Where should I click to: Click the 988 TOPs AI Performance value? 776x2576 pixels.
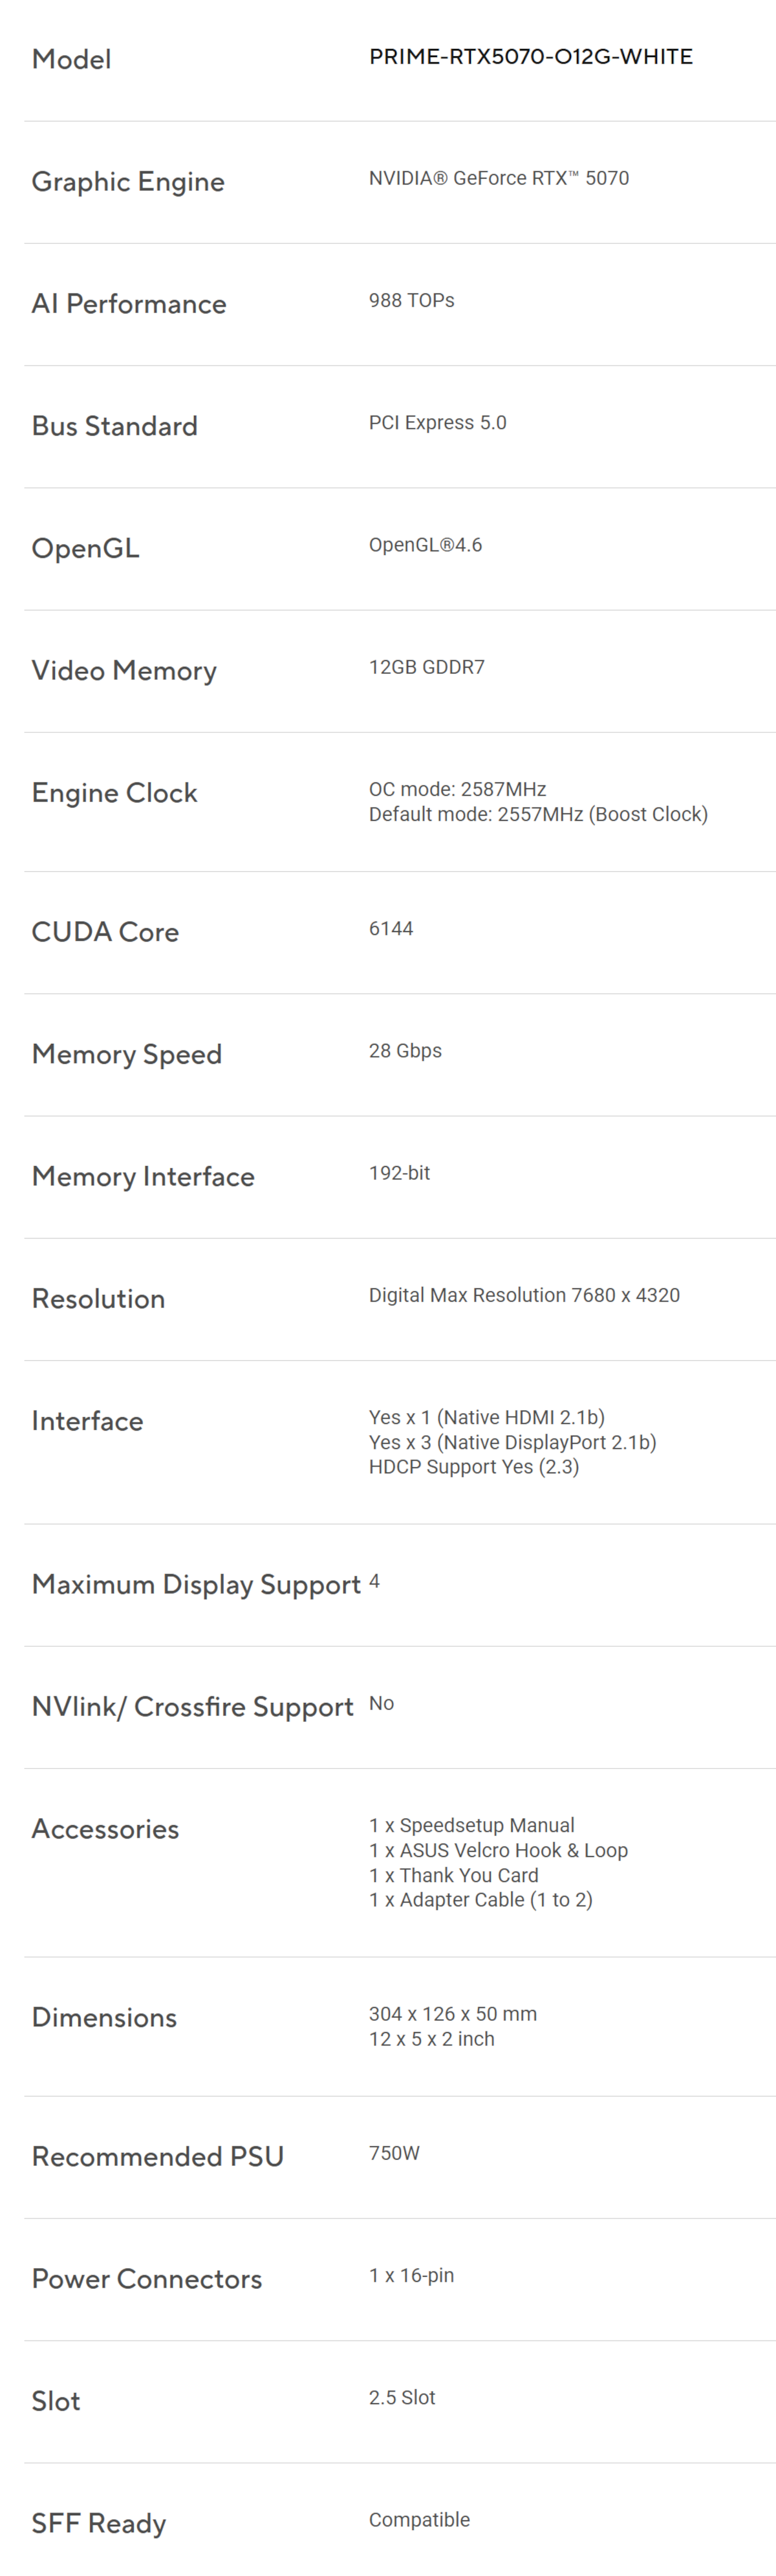pos(411,301)
